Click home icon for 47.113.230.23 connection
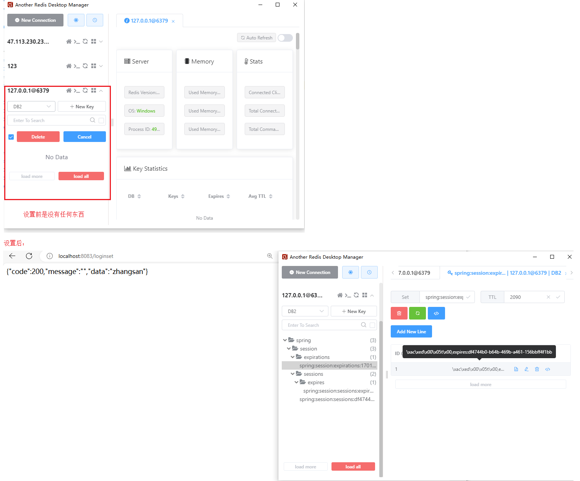This screenshot has width=580, height=481. click(x=69, y=42)
